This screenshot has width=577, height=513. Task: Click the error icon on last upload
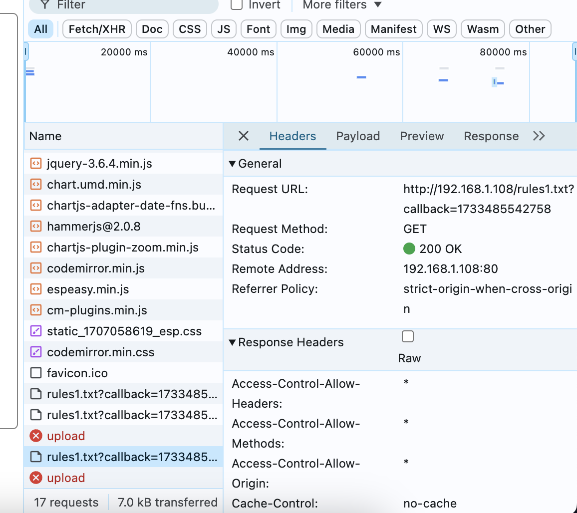(x=35, y=478)
